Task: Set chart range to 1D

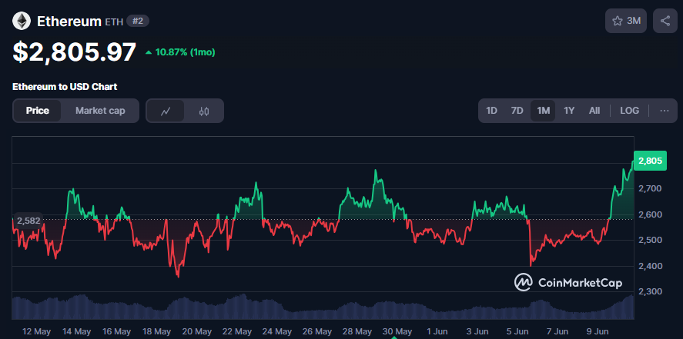Action: click(x=491, y=111)
